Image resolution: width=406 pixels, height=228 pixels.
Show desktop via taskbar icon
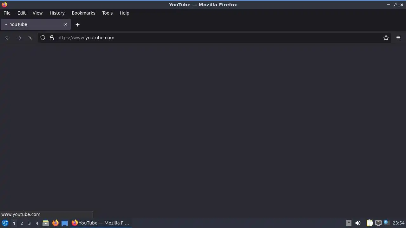point(65,223)
